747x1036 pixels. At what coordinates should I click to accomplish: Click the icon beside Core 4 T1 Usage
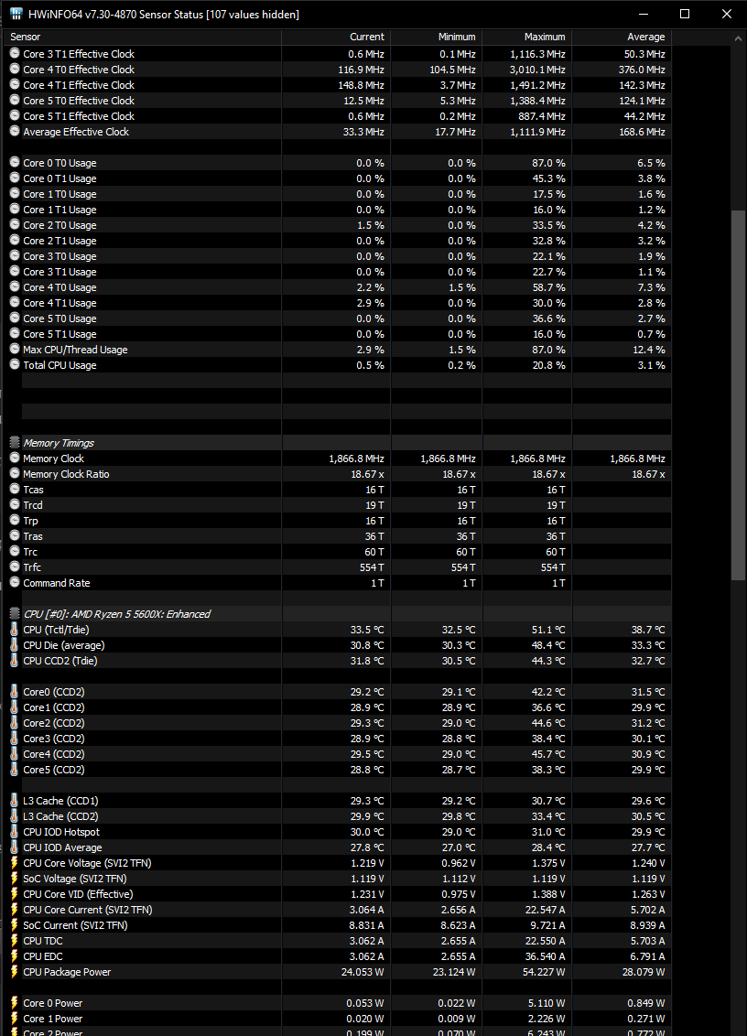click(x=15, y=302)
